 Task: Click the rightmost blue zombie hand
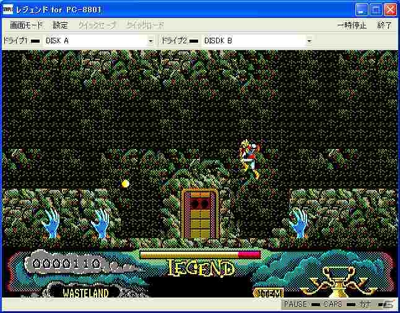pos(298,224)
